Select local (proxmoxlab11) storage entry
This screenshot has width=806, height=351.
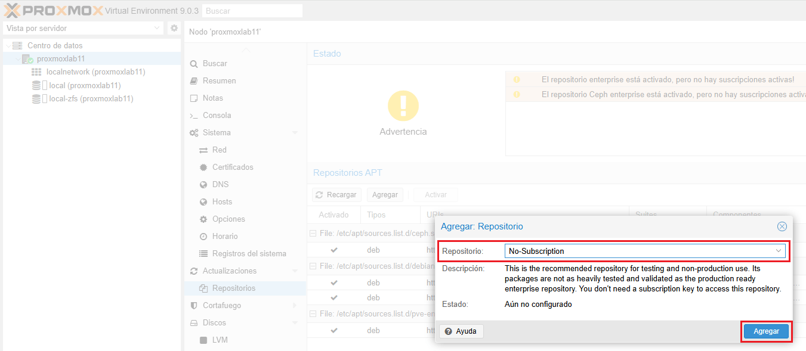click(85, 85)
